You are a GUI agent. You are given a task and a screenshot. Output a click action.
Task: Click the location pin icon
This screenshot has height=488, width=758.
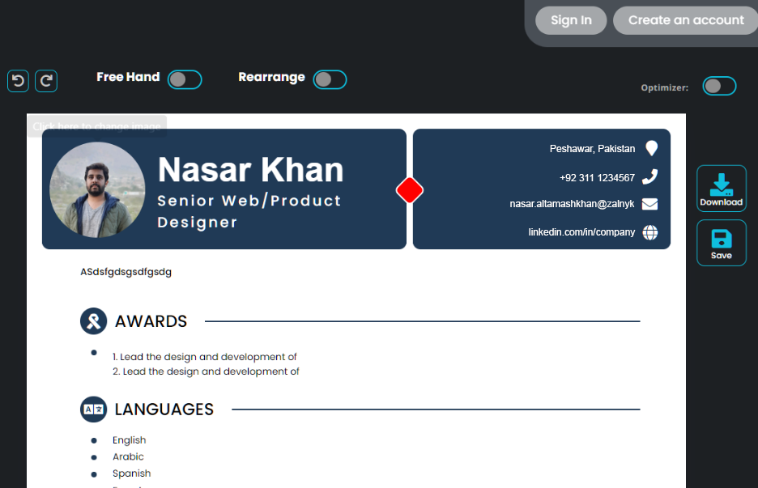651,149
